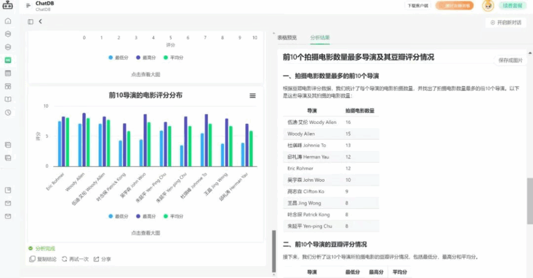Click the robot logo at top-left
Viewport: 533px width, 278px height.
(7, 5)
